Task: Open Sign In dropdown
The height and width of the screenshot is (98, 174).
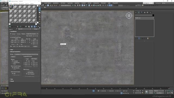Action: pos(148,3)
